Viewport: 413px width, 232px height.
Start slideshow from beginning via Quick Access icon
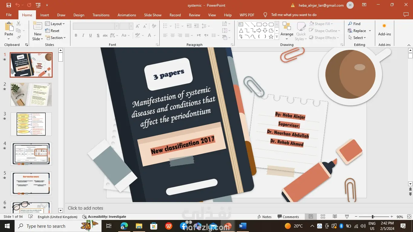click(x=38, y=5)
